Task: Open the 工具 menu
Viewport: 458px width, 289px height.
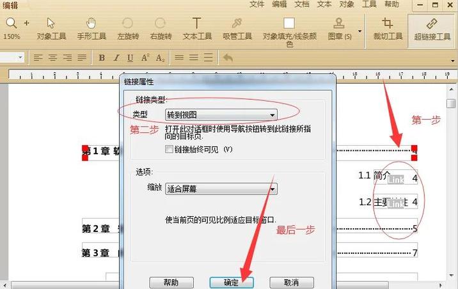Action: [369, 4]
